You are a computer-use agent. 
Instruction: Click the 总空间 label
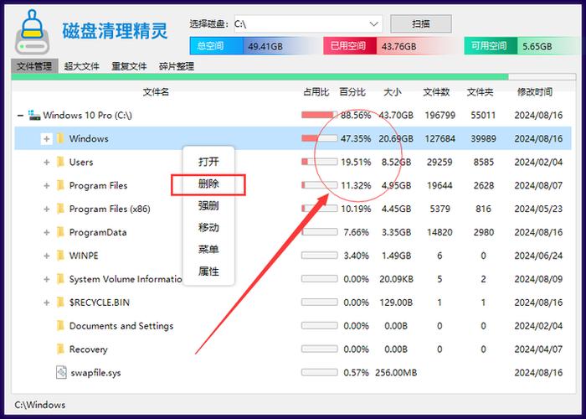pyautogui.click(x=210, y=46)
